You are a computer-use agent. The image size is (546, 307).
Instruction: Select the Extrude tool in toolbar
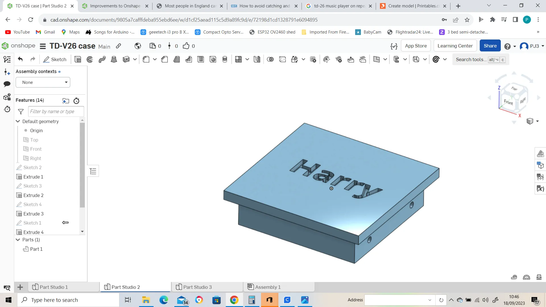[x=78, y=59]
